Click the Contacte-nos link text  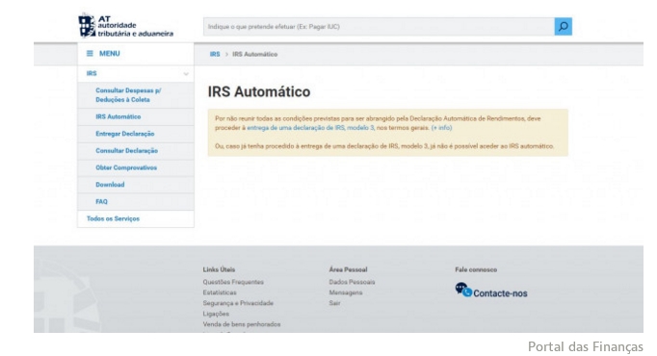500,293
